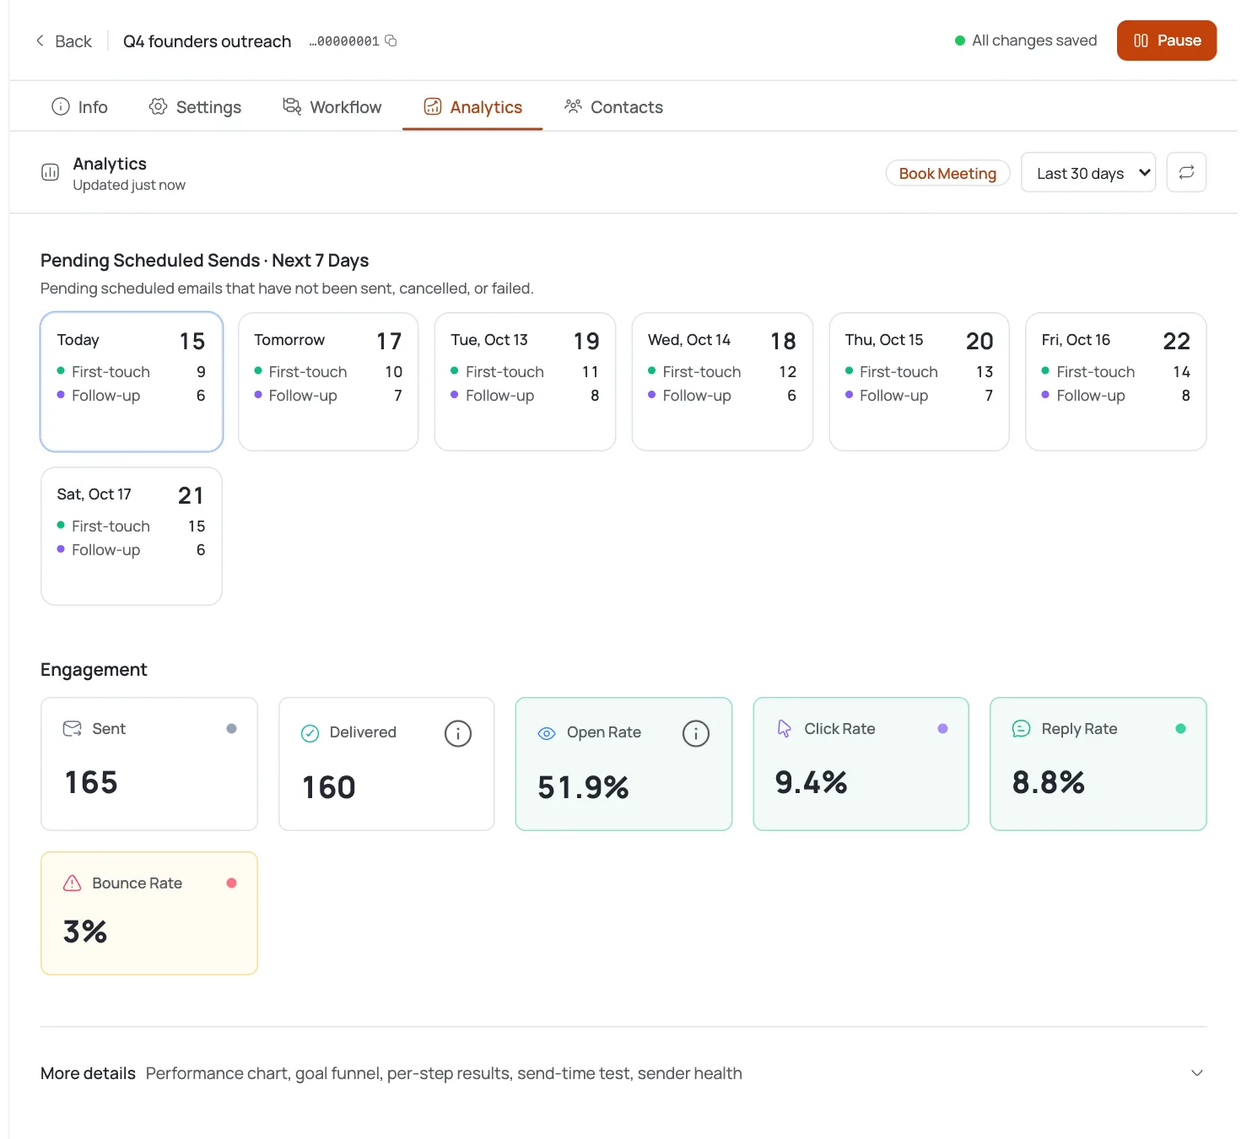Screen dimensions: 1252x1139
Task: Click the Bounce Rate warning triangle icon
Action: 73,883
